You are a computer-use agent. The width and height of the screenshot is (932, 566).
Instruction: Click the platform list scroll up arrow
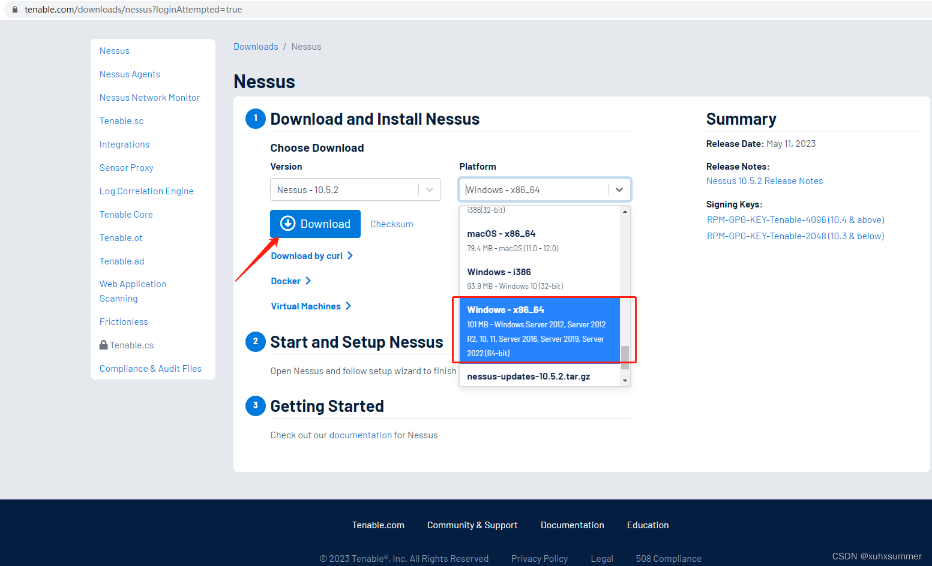pos(625,211)
